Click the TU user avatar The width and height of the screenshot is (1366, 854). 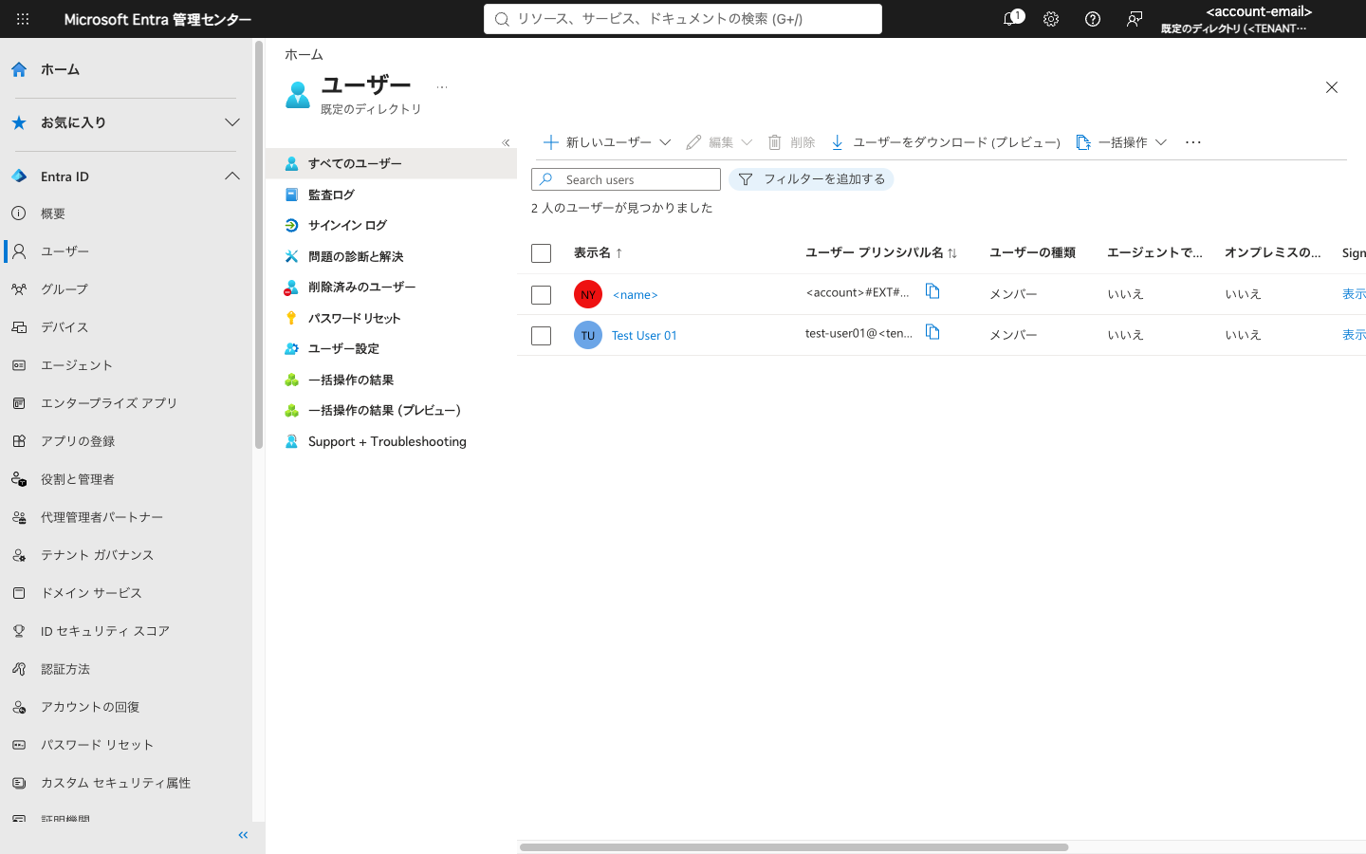pos(588,335)
